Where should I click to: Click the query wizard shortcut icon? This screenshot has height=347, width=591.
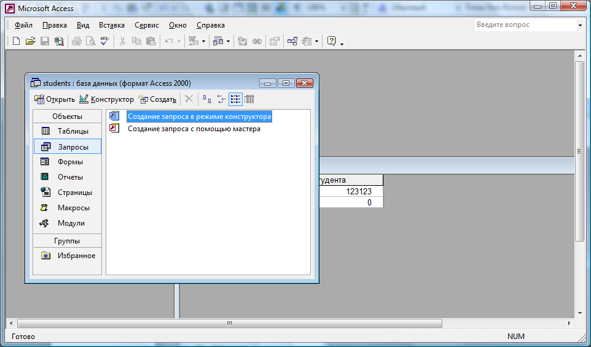click(114, 129)
